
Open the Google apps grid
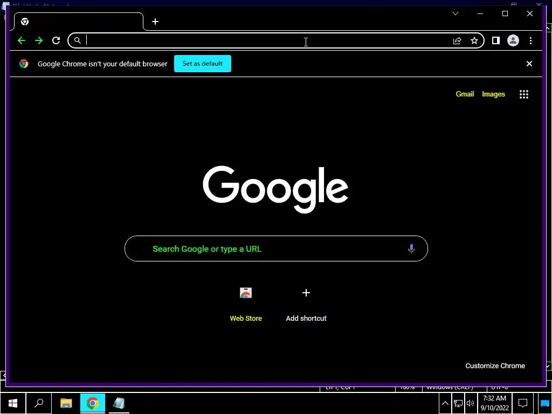524,94
